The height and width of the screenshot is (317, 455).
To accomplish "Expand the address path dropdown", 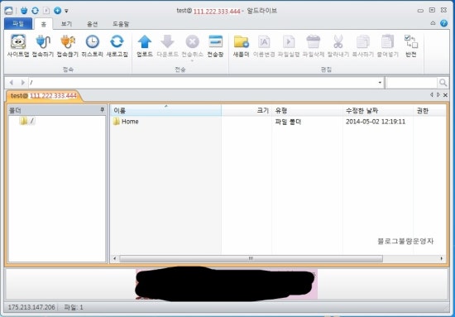I will click(x=380, y=83).
